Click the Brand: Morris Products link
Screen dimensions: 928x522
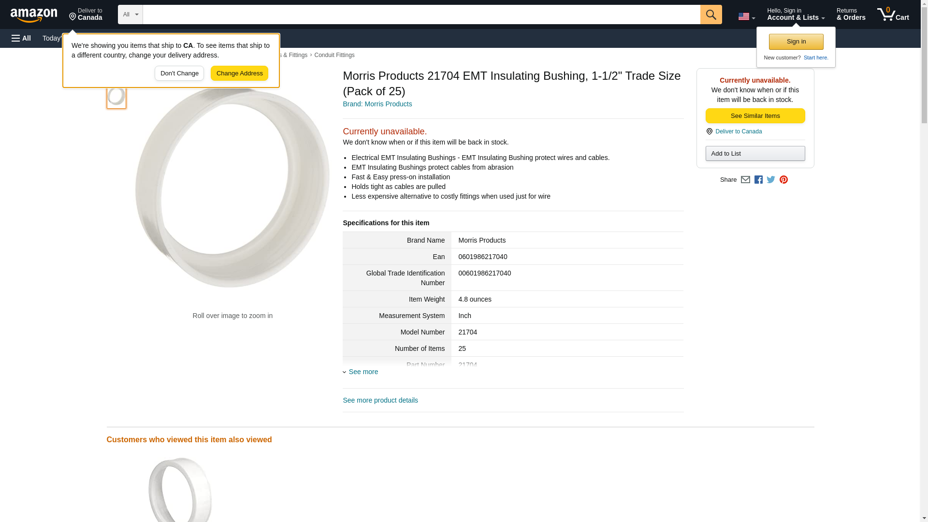coord(377,104)
